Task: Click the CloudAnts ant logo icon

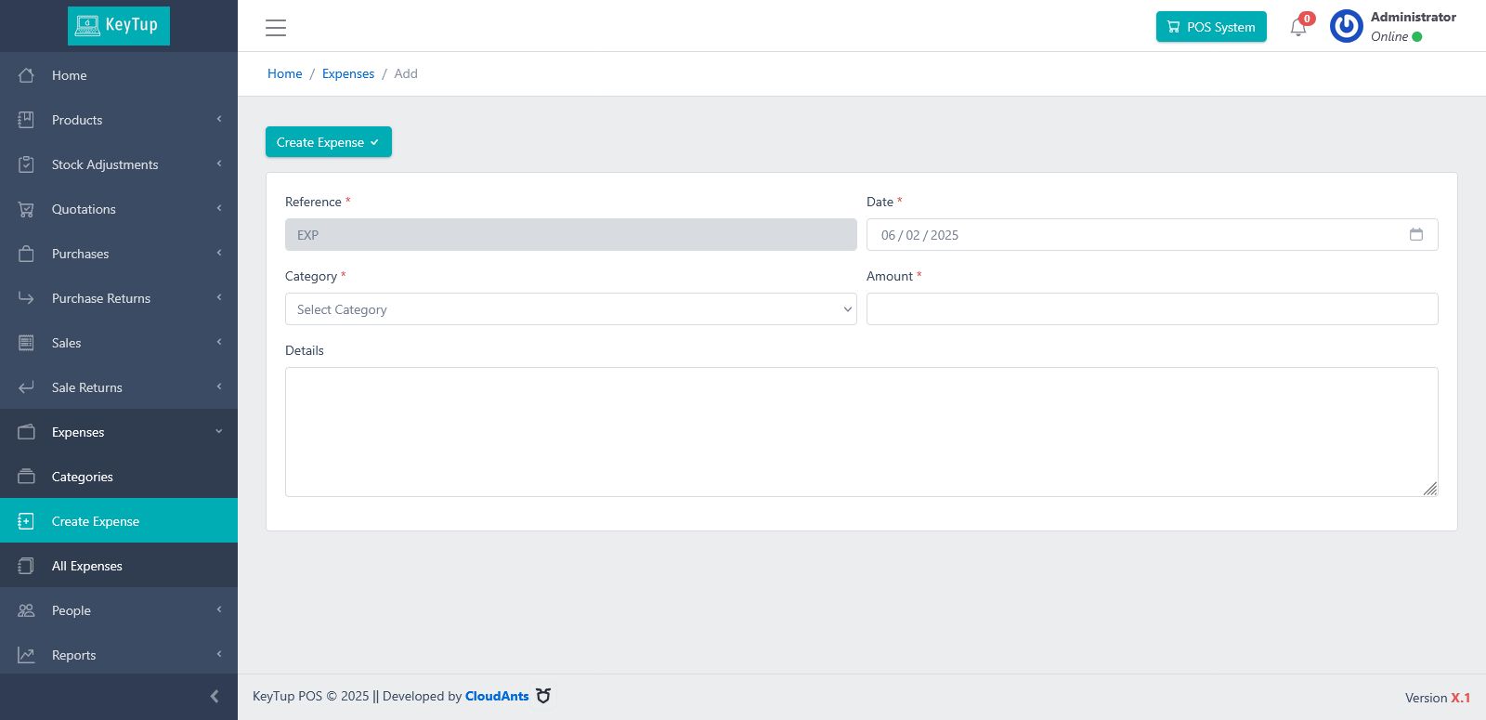Action: pyautogui.click(x=544, y=696)
